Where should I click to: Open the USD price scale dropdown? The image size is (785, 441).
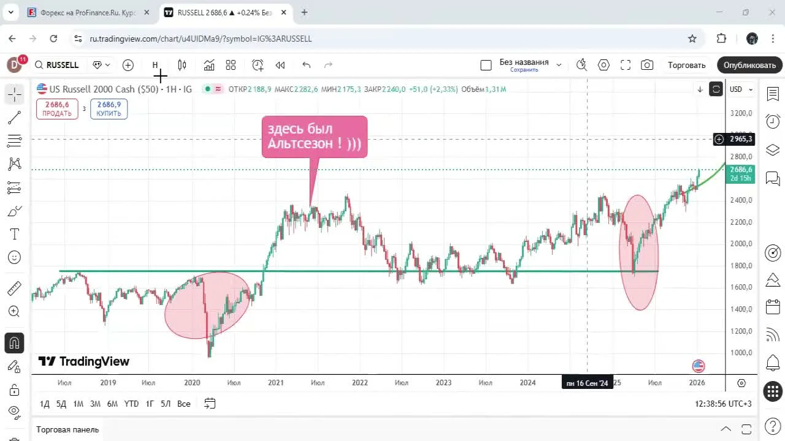[x=740, y=89]
